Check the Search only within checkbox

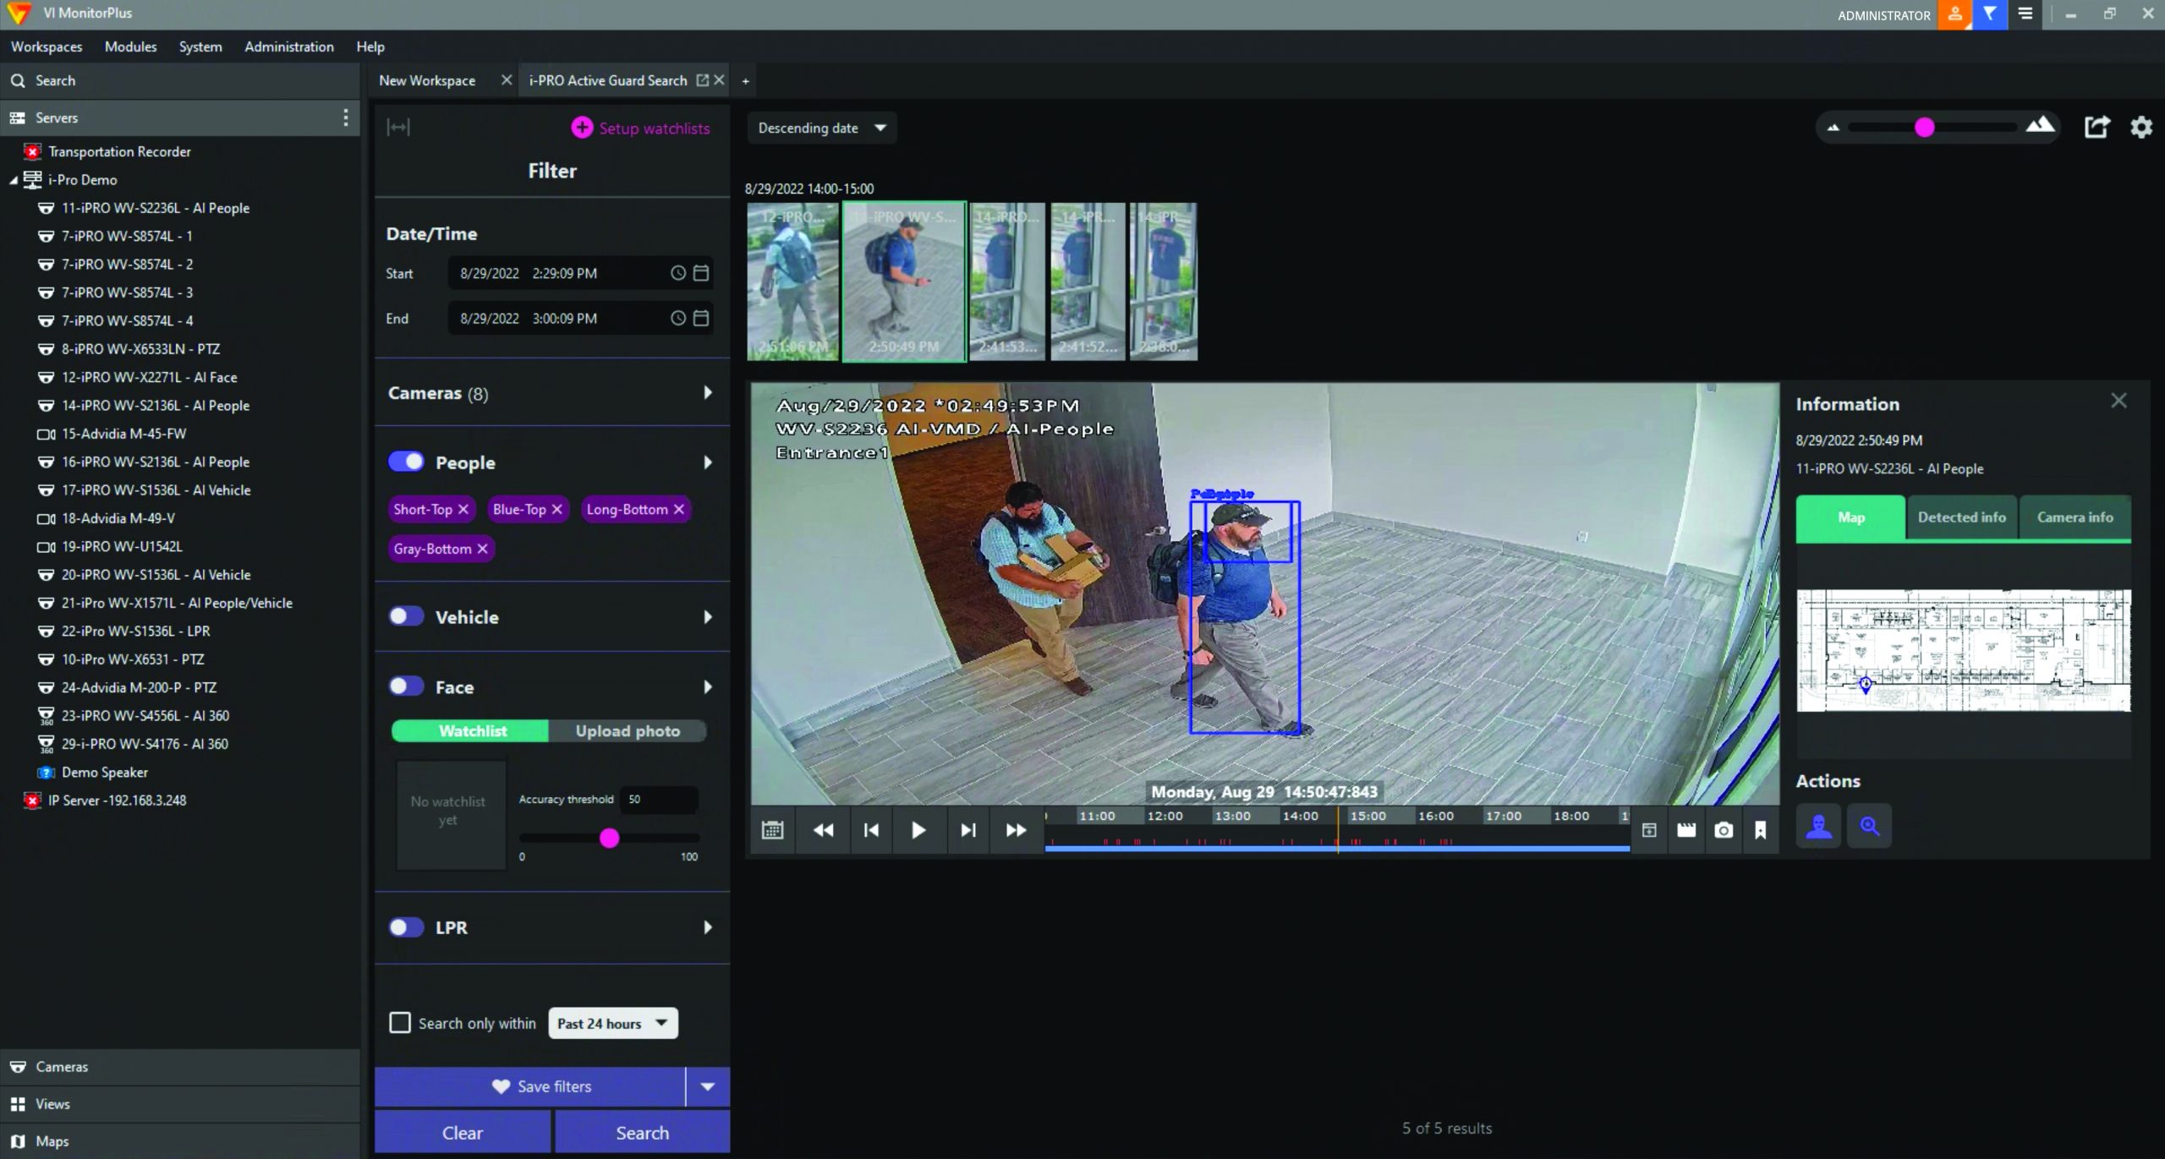(x=400, y=1023)
